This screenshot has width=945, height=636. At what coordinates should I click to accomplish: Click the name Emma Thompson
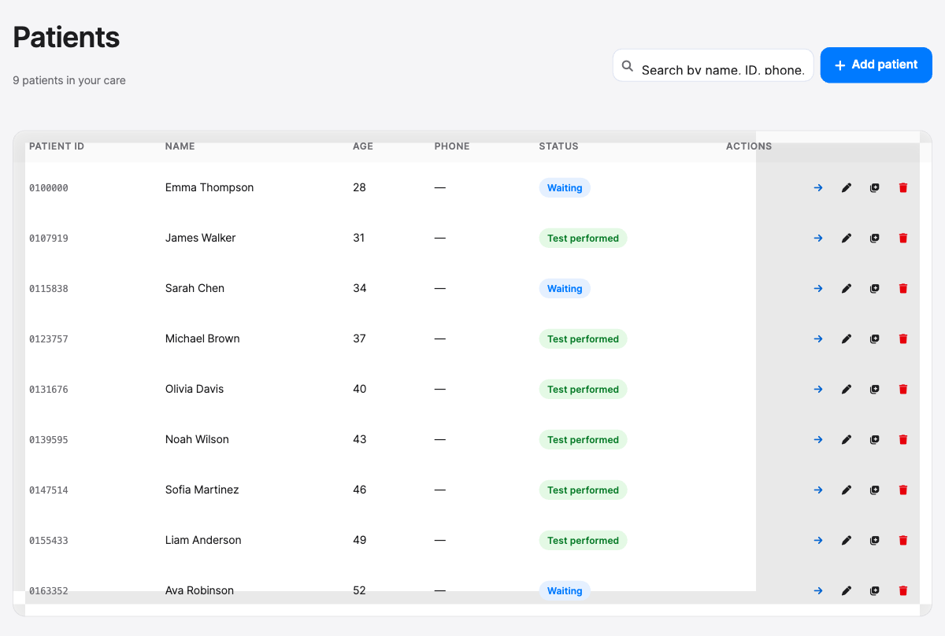[x=209, y=187]
